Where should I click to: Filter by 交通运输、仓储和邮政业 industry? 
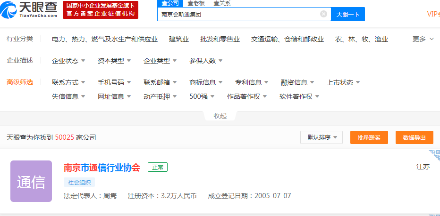coord(288,39)
